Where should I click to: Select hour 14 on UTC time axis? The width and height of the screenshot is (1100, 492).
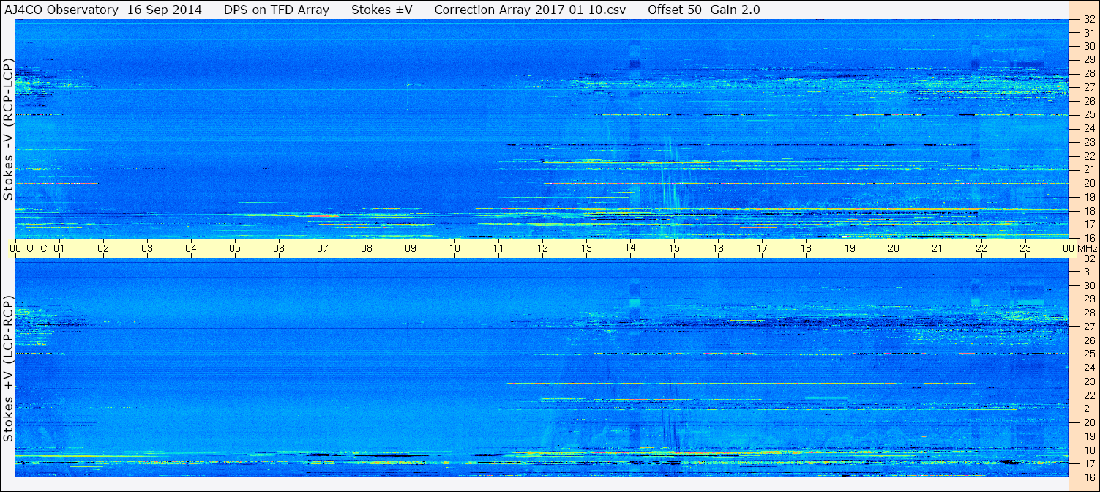click(x=629, y=248)
